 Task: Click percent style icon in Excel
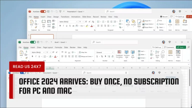pos(102,56)
